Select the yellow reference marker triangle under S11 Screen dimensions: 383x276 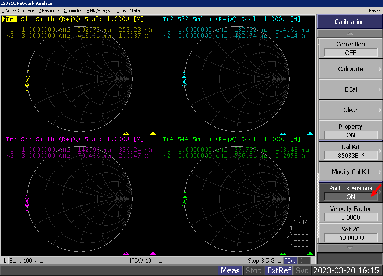pyautogui.click(x=153, y=133)
